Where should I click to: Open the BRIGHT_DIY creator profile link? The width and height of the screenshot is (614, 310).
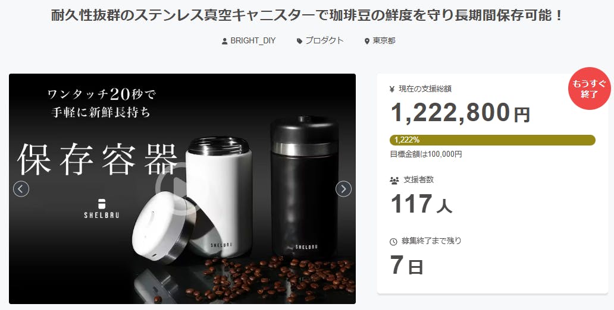point(253,40)
